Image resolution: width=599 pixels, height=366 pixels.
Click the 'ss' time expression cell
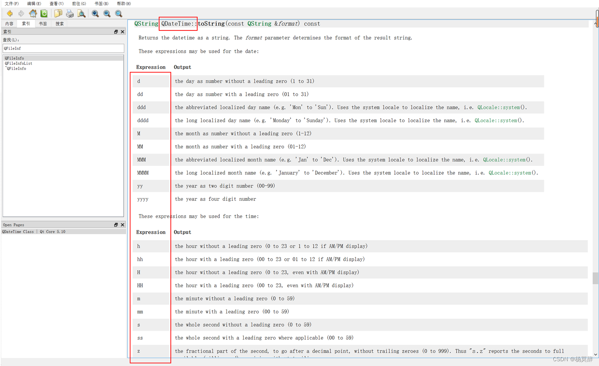click(152, 338)
